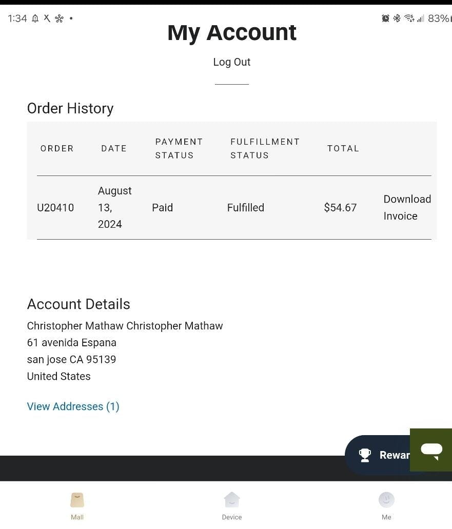Tap the PAYMENT STATUS column header

pos(179,148)
